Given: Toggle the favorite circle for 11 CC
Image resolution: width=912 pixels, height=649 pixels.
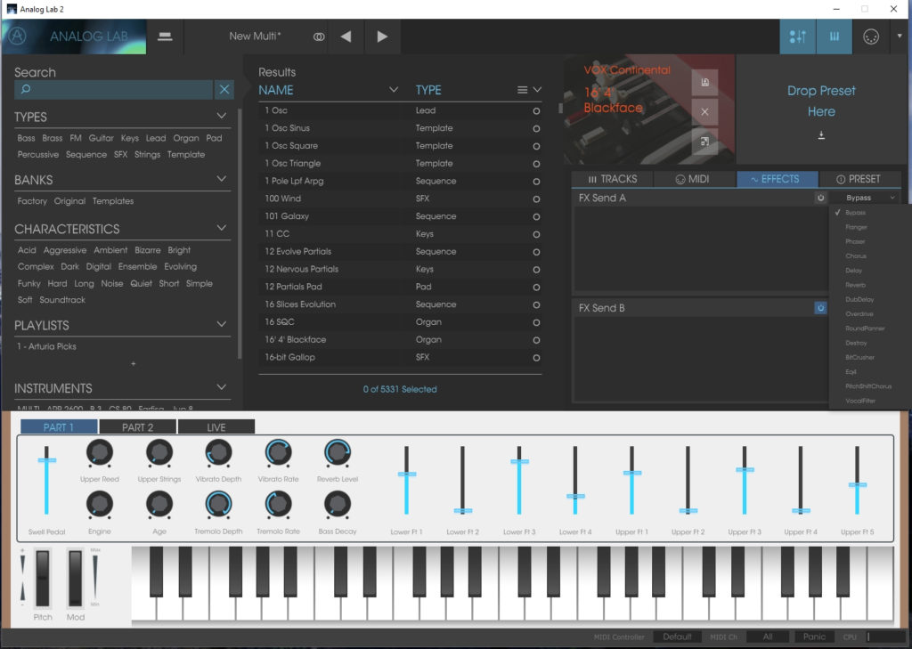Looking at the screenshot, I should click(x=536, y=234).
